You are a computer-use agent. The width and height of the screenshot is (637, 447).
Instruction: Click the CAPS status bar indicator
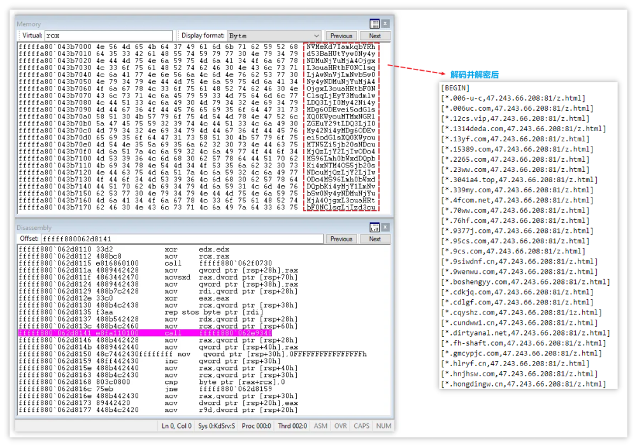[362, 426]
